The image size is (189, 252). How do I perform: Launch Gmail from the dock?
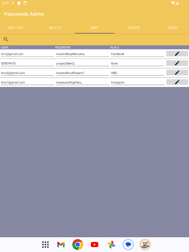[61, 244]
